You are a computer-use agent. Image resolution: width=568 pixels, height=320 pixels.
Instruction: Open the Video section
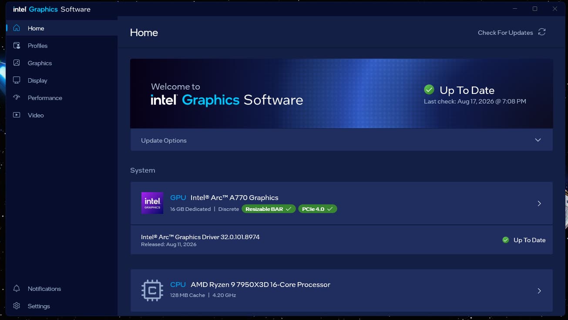(x=62, y=115)
